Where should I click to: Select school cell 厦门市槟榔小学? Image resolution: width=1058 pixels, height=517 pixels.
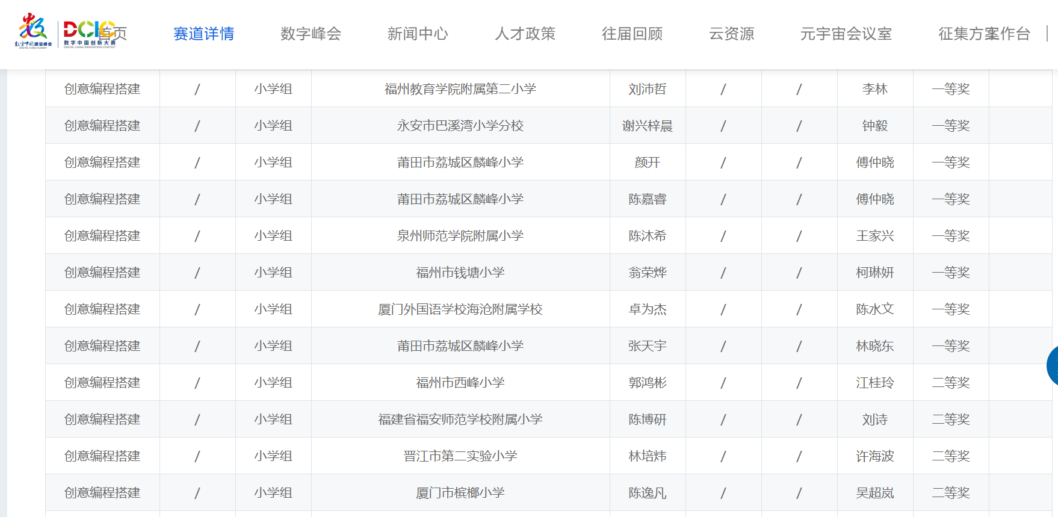click(x=460, y=493)
